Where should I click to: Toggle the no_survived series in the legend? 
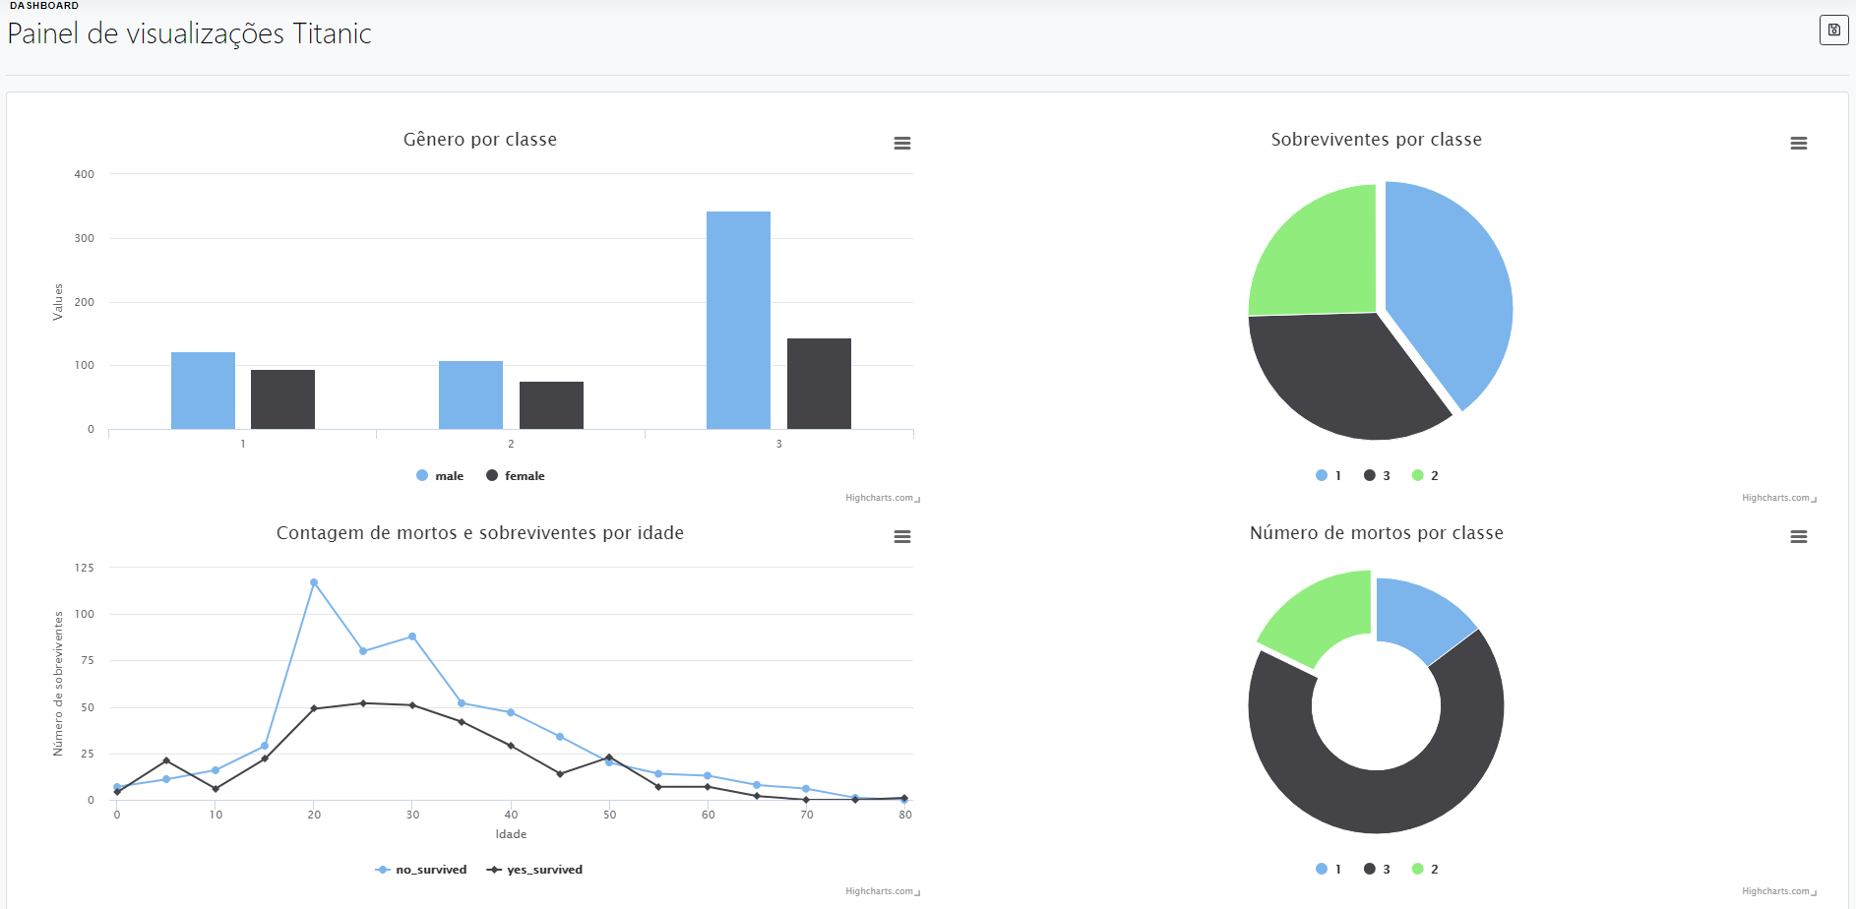click(x=421, y=870)
